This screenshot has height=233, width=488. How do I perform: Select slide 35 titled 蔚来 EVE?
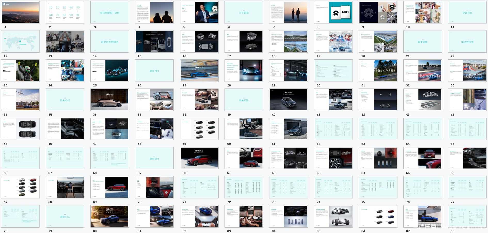65,100
